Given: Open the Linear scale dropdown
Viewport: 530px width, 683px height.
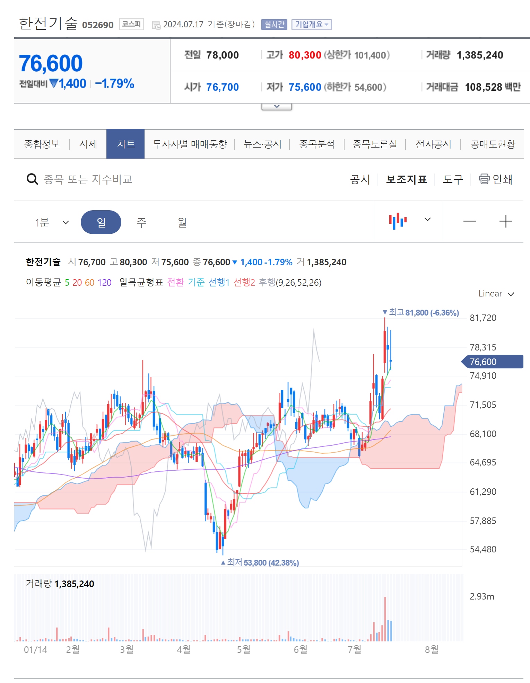Looking at the screenshot, I should tap(496, 294).
